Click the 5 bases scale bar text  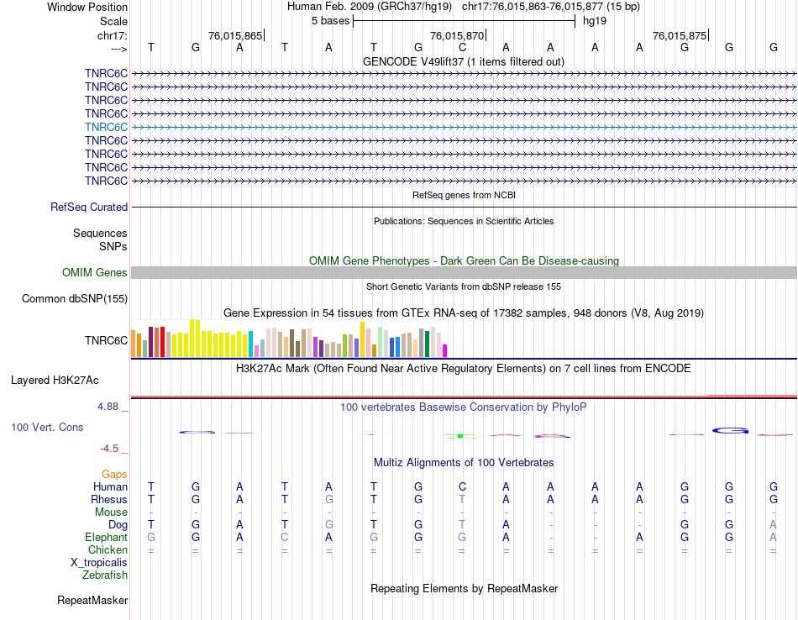[x=330, y=21]
